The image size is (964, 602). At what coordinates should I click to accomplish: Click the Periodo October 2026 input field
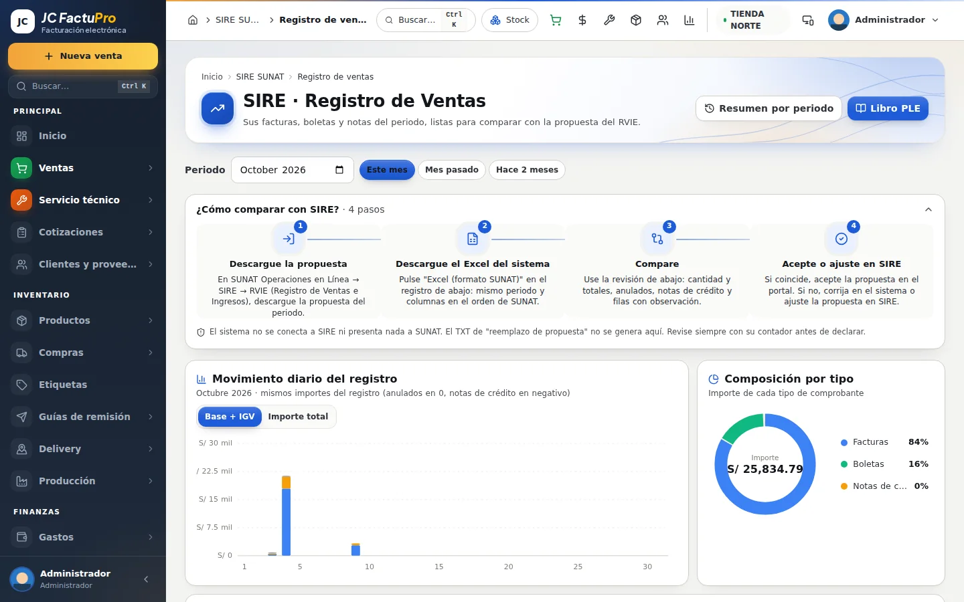292,170
